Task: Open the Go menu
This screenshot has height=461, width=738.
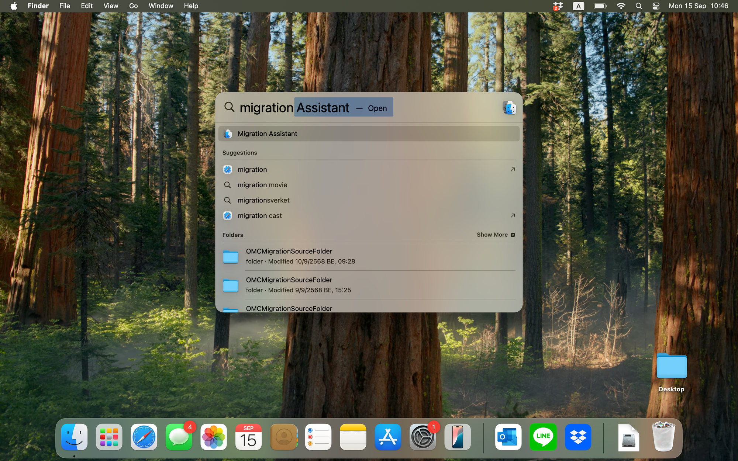Action: [x=134, y=6]
